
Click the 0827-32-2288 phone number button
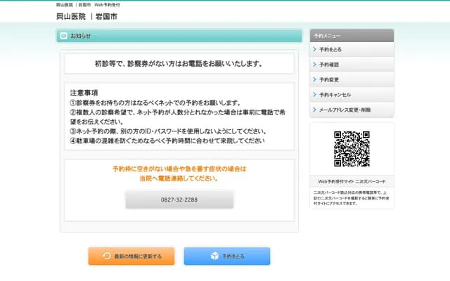pyautogui.click(x=179, y=200)
